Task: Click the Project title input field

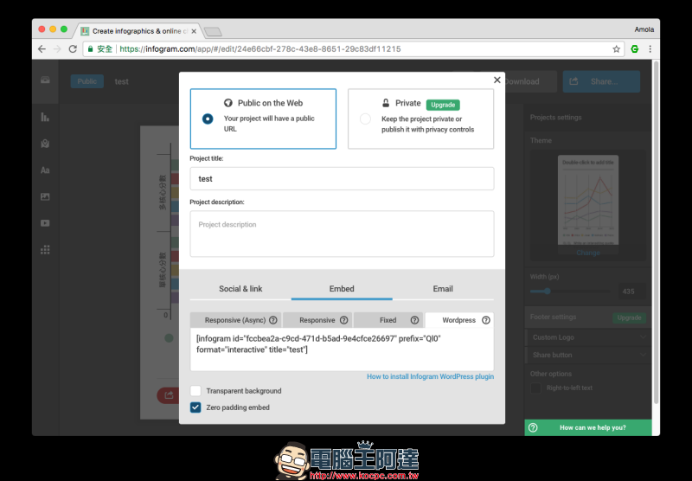Action: (342, 179)
